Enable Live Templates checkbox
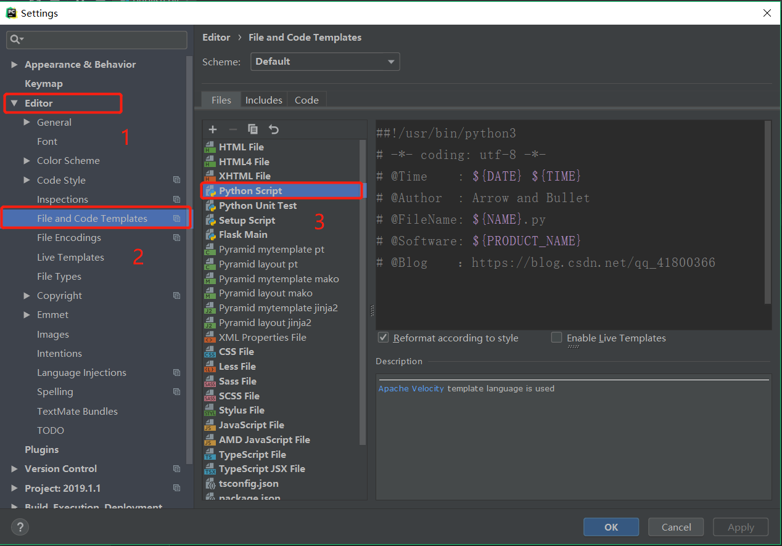Screen dimensions: 782x546 (557, 338)
